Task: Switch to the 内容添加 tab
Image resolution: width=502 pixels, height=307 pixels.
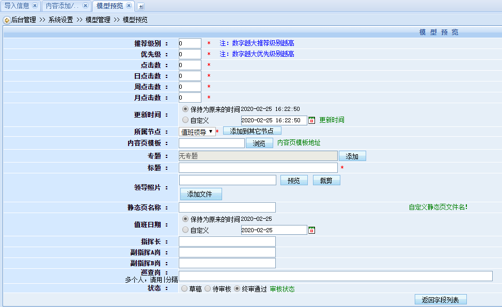Action: tap(61, 6)
